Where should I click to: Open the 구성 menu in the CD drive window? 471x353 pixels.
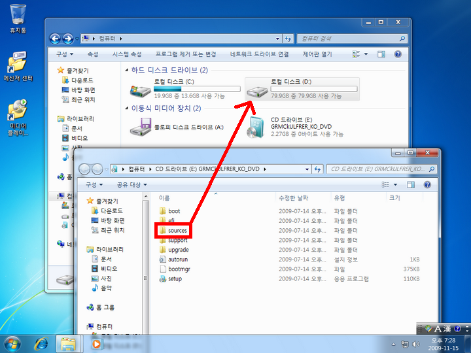pos(94,184)
